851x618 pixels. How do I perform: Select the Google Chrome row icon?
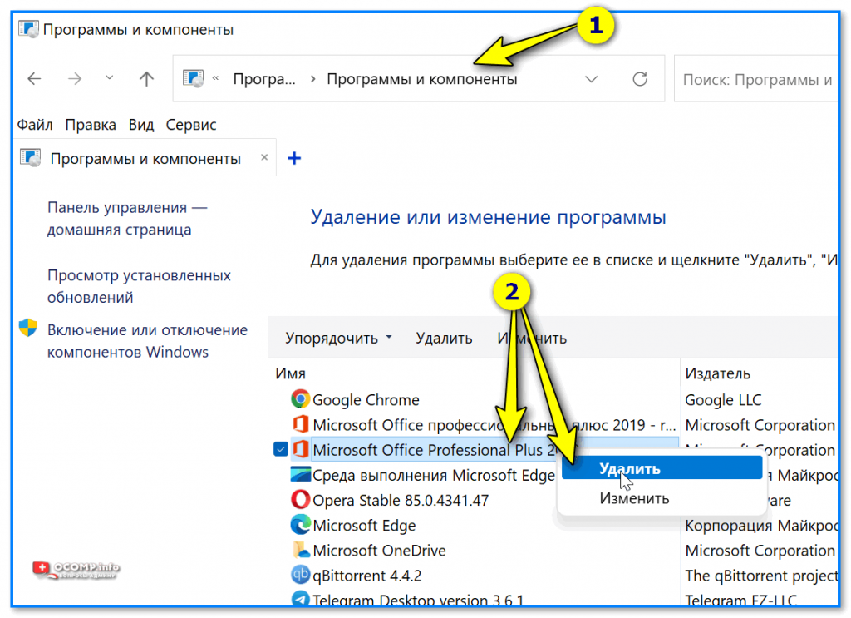click(x=299, y=399)
